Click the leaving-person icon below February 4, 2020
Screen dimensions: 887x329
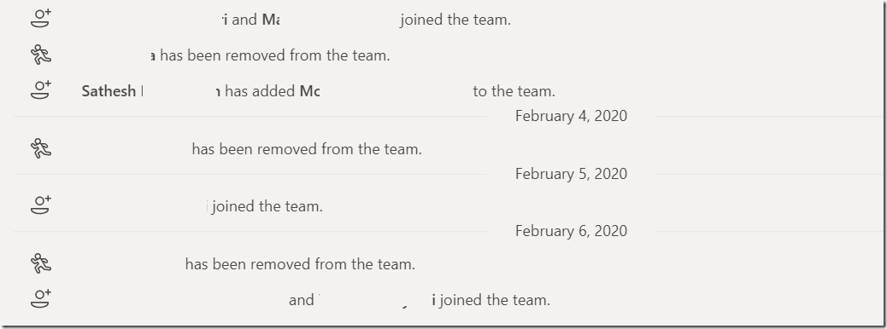[41, 148]
